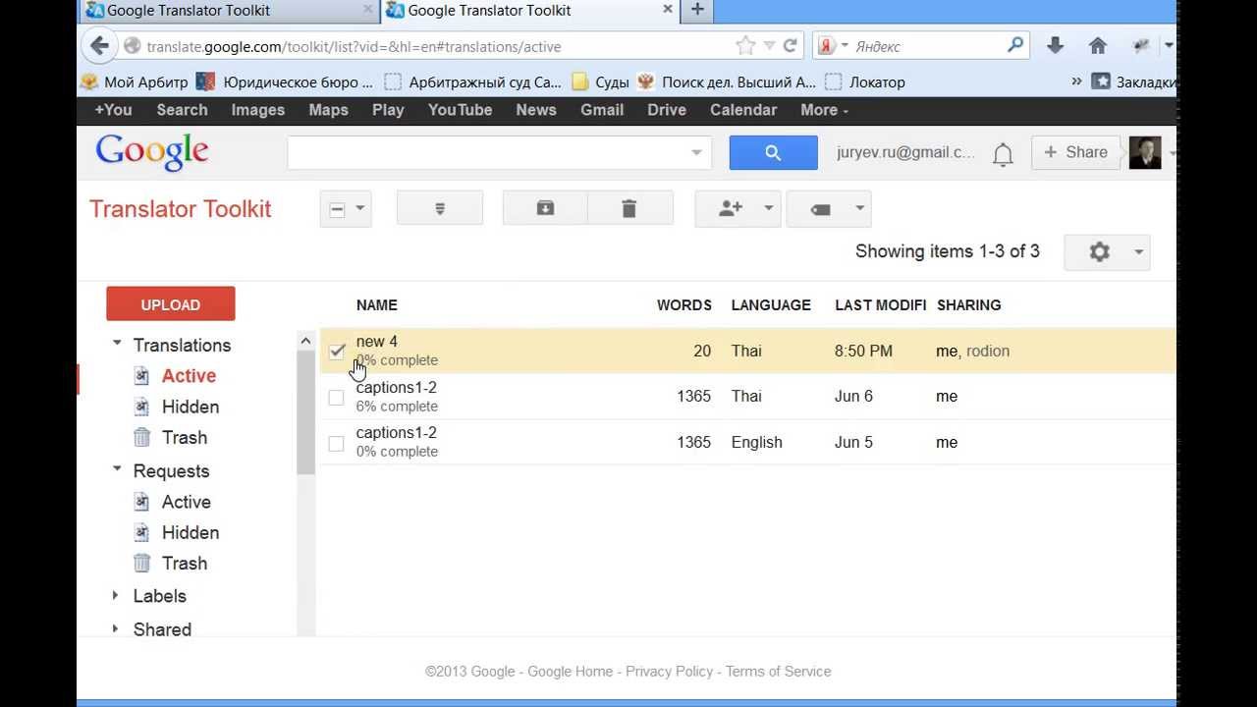This screenshot has width=1257, height=707.
Task: Click the Requests Trash bin icon
Action: tap(142, 563)
